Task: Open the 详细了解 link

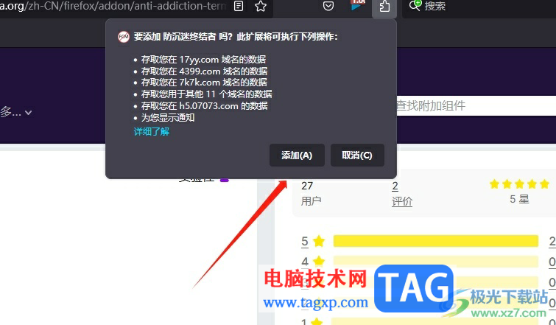Action: tap(152, 132)
